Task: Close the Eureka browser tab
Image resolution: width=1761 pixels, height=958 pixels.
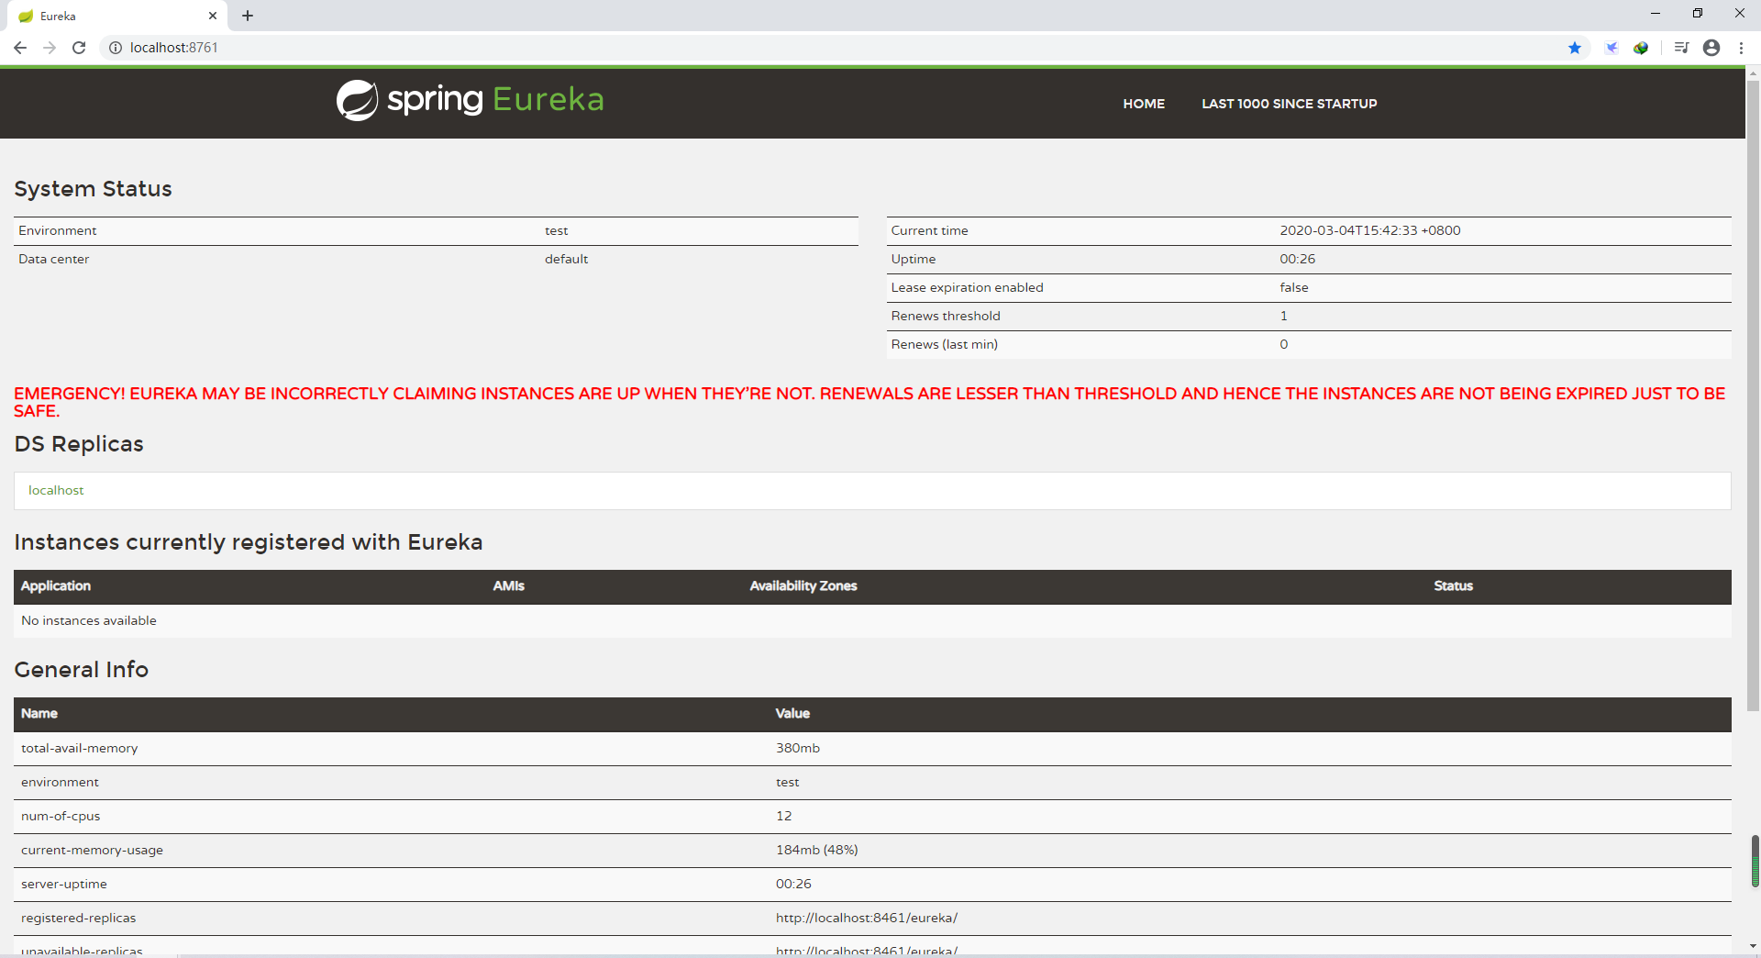Action: [x=213, y=16]
